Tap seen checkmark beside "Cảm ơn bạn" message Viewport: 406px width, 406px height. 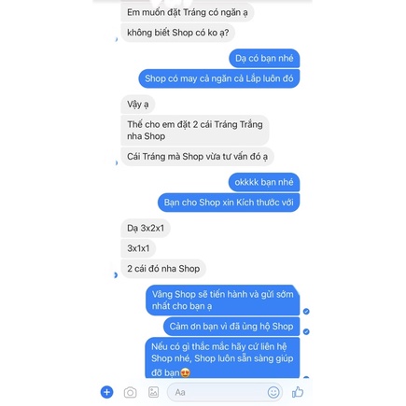point(306,331)
